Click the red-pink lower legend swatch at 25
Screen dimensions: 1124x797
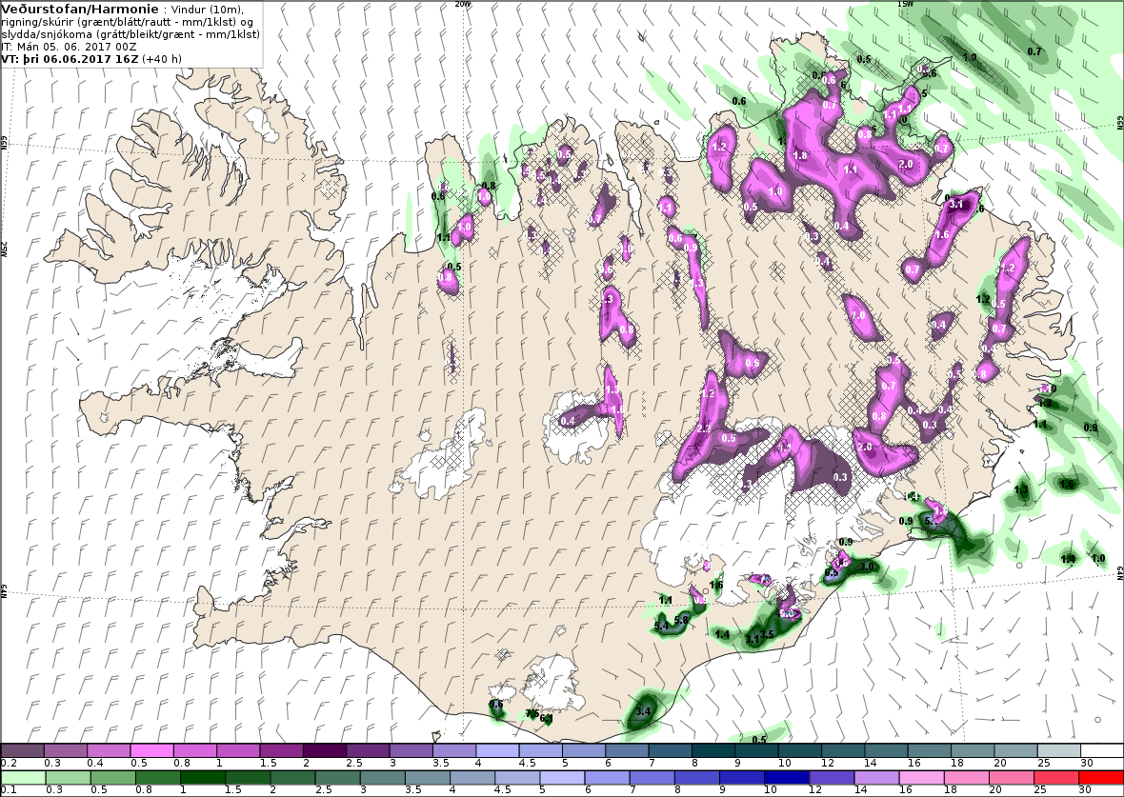[1056, 778]
